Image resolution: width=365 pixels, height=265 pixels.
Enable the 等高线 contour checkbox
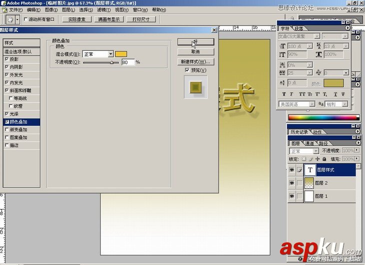pos(10,98)
